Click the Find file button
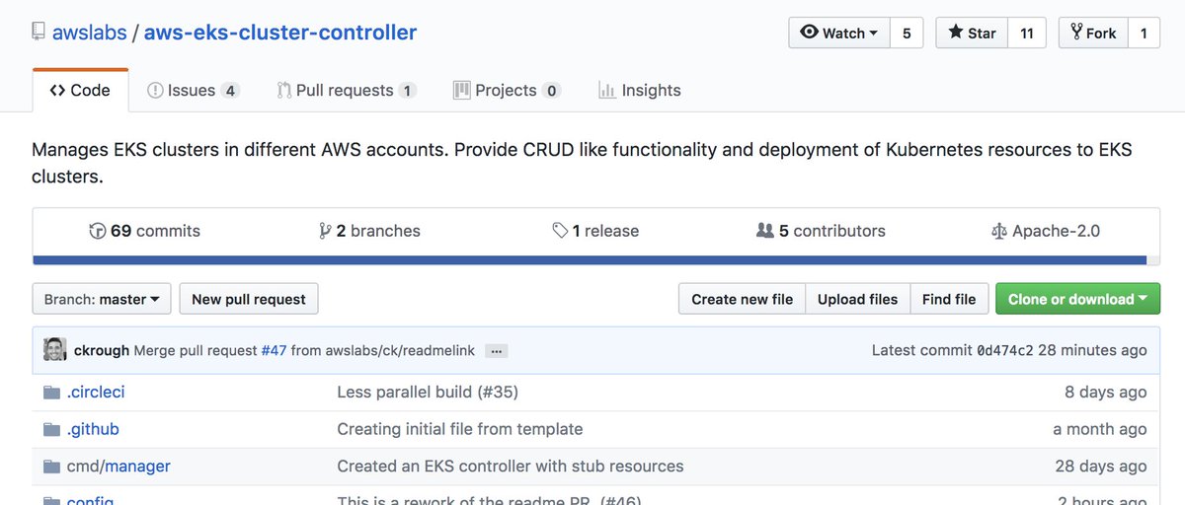 [x=949, y=299]
